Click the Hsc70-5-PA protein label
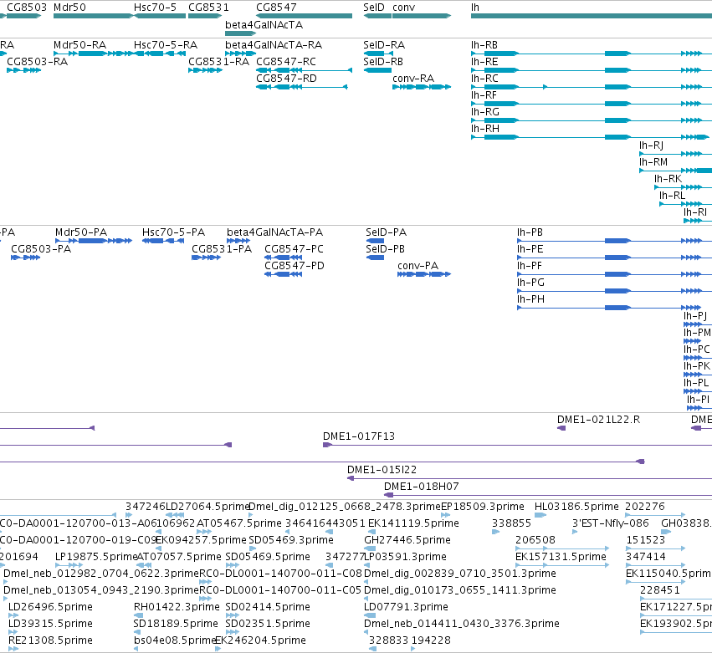Viewport: 712px width, 653px height. (x=173, y=232)
